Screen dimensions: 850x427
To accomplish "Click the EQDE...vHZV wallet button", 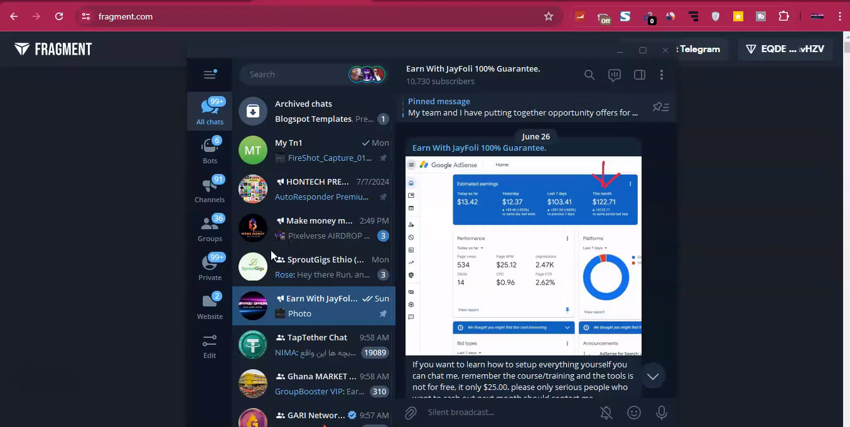I will [x=785, y=49].
